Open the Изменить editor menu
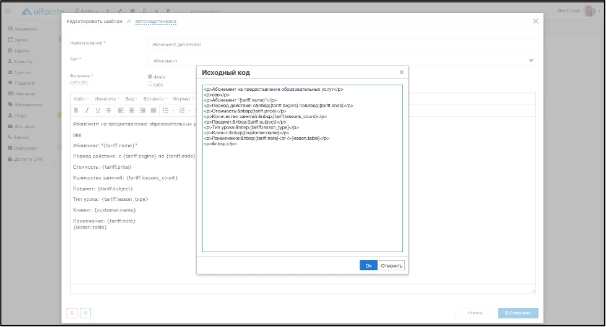This screenshot has width=606, height=327. pos(106,99)
